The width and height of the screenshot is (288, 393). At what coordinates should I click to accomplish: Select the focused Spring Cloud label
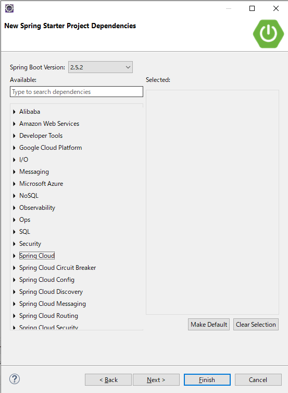coord(37,256)
